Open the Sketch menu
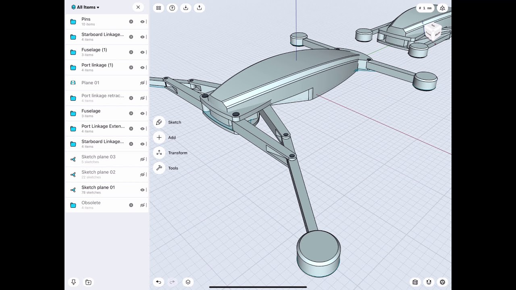516x290 pixels. [x=175, y=122]
